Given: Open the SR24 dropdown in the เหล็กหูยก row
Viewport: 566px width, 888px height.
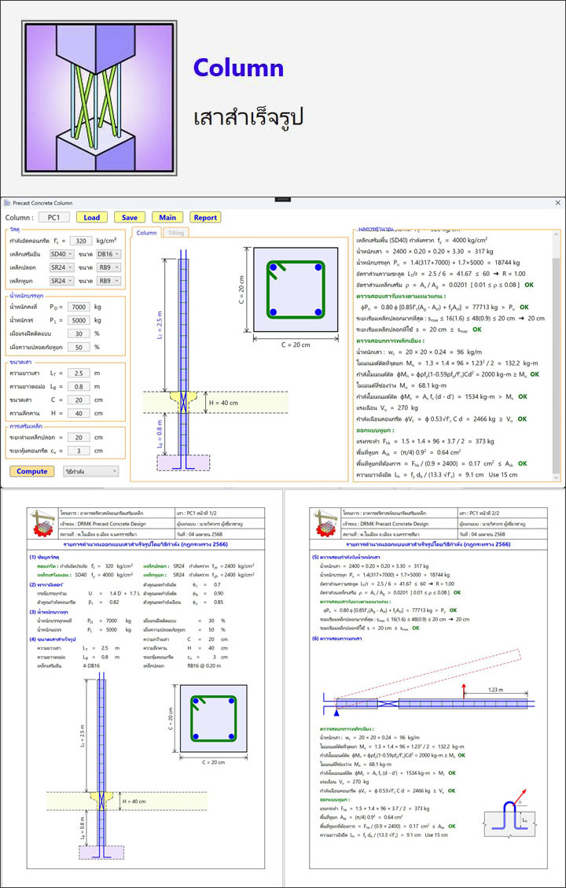Looking at the screenshot, I should [x=61, y=280].
